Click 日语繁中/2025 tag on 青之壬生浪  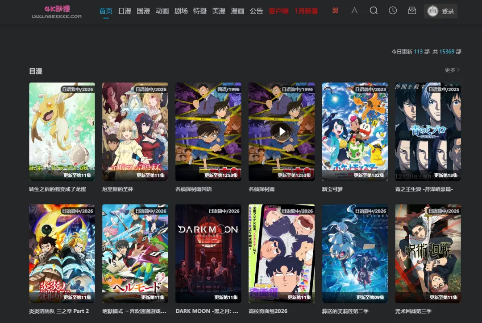pos(444,89)
